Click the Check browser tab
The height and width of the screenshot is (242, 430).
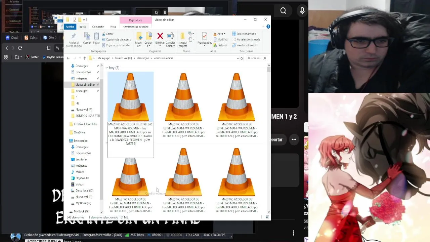[12, 38]
